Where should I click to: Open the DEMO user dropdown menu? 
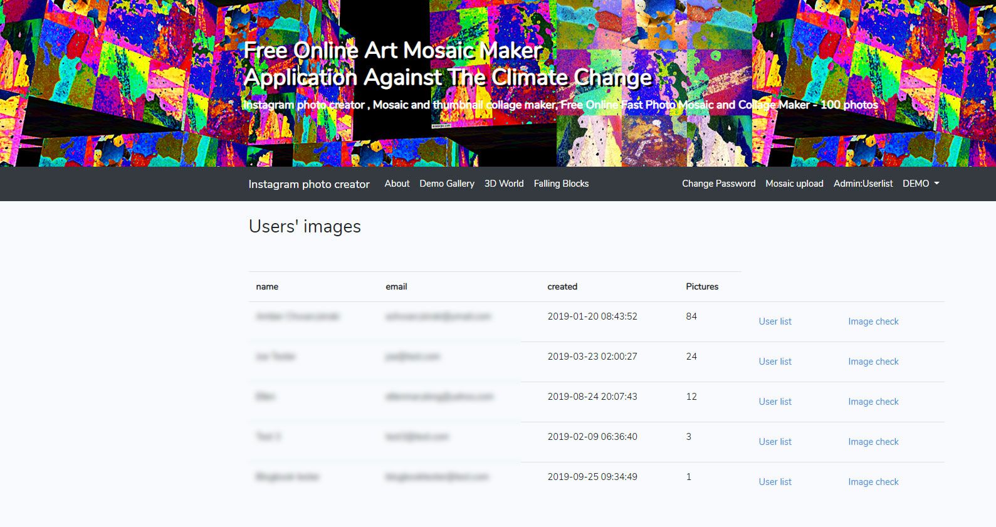tap(920, 184)
